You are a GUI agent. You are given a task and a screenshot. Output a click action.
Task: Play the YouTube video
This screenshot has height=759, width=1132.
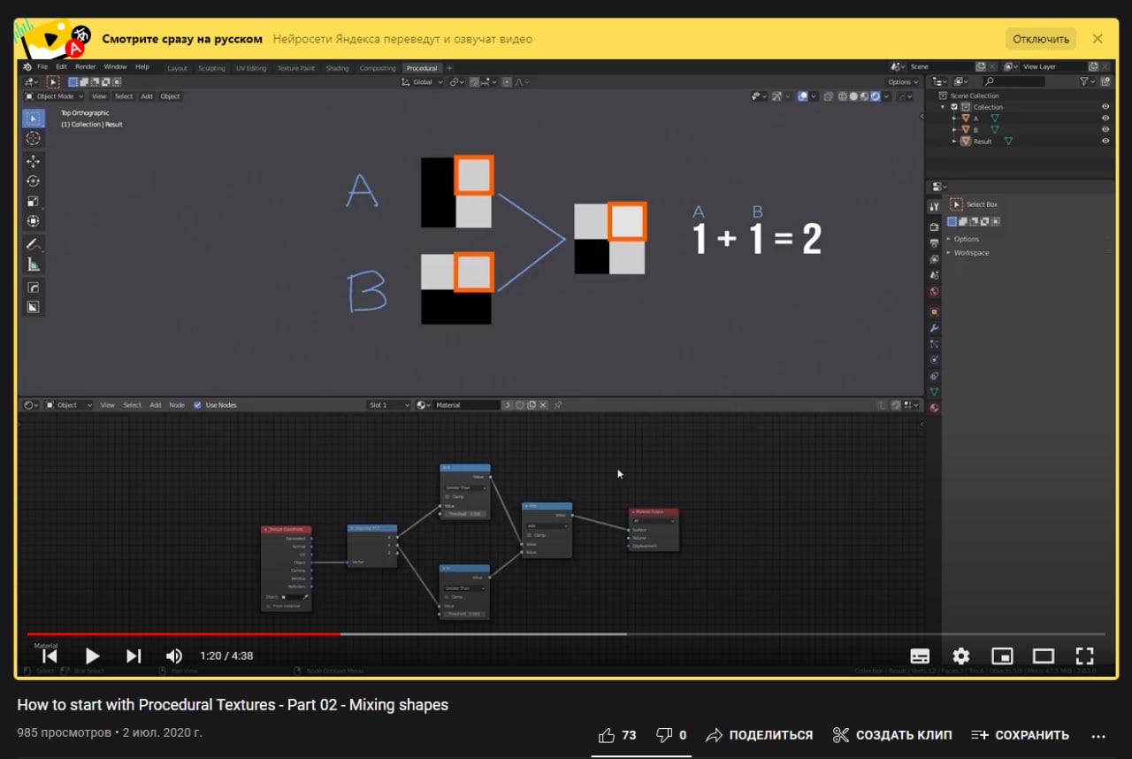tap(92, 656)
